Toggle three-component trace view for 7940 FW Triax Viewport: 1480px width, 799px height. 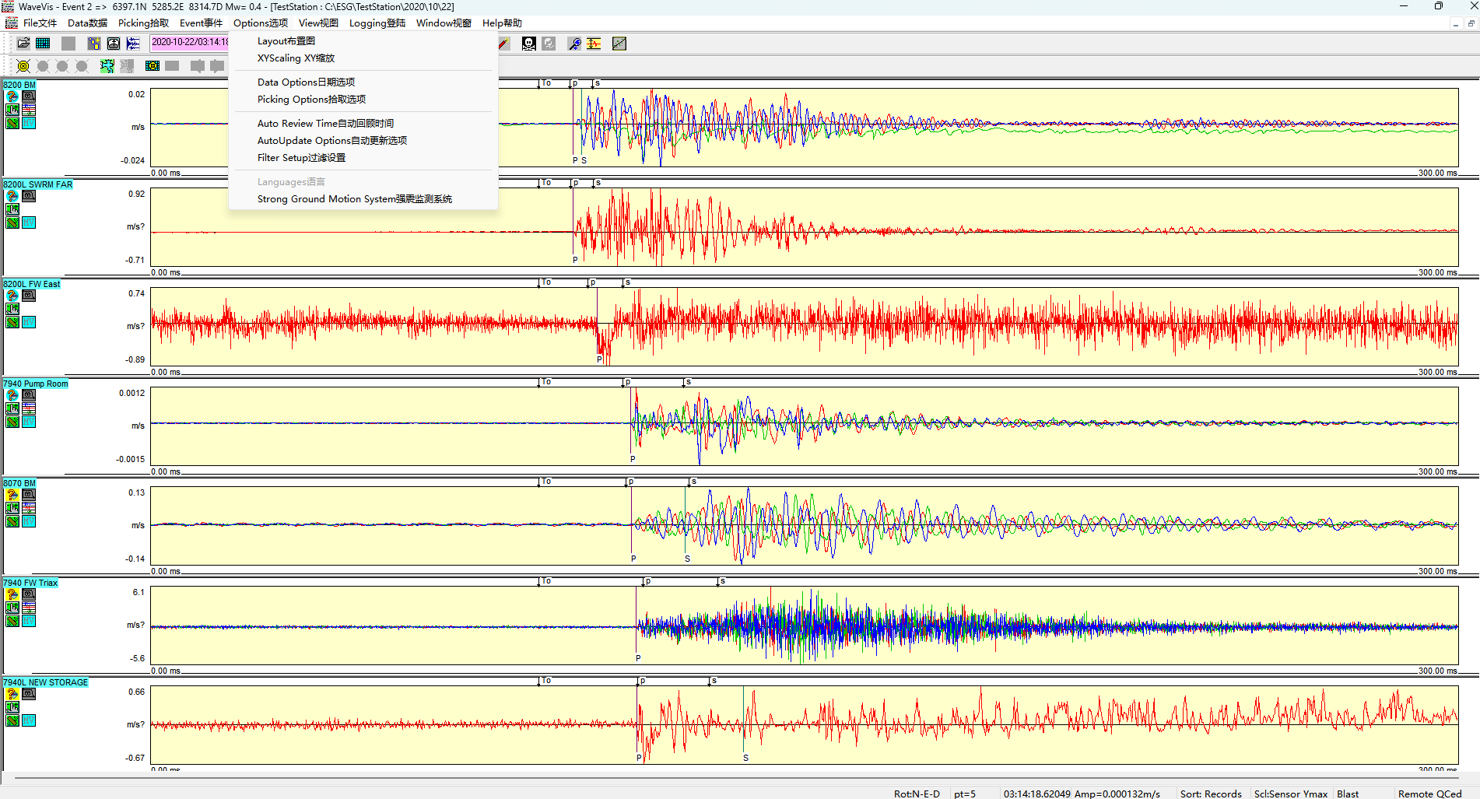(x=29, y=608)
